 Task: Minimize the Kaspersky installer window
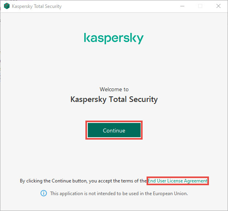coord(182,6)
